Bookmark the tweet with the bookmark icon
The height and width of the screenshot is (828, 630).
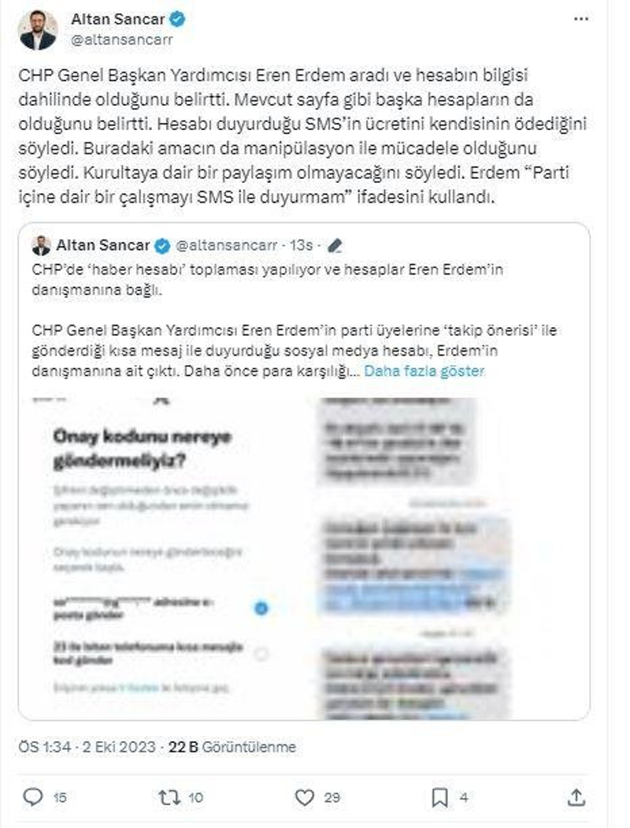439,797
